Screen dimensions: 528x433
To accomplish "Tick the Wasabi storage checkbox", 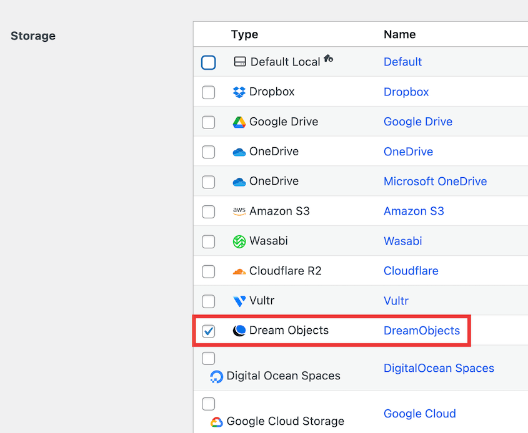I will pos(209,241).
